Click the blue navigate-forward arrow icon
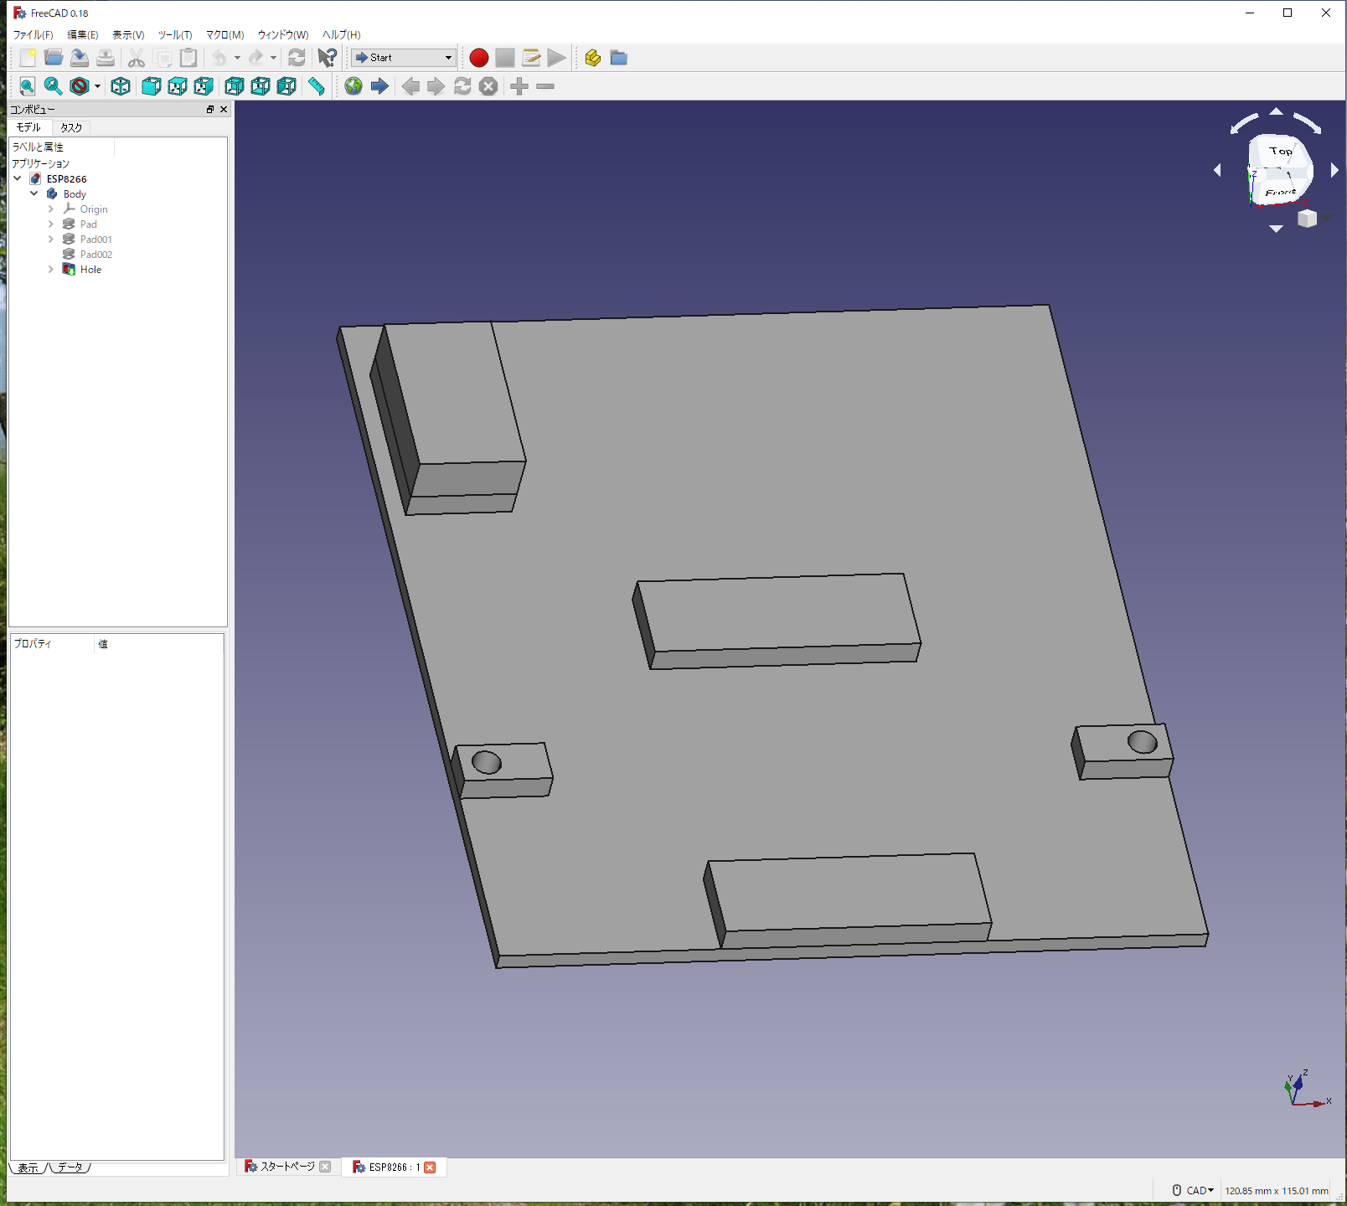 (x=379, y=86)
